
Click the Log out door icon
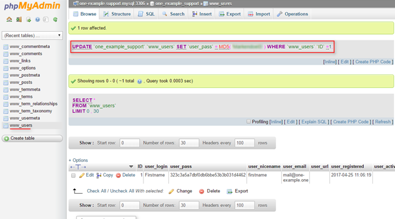[x=19, y=20]
